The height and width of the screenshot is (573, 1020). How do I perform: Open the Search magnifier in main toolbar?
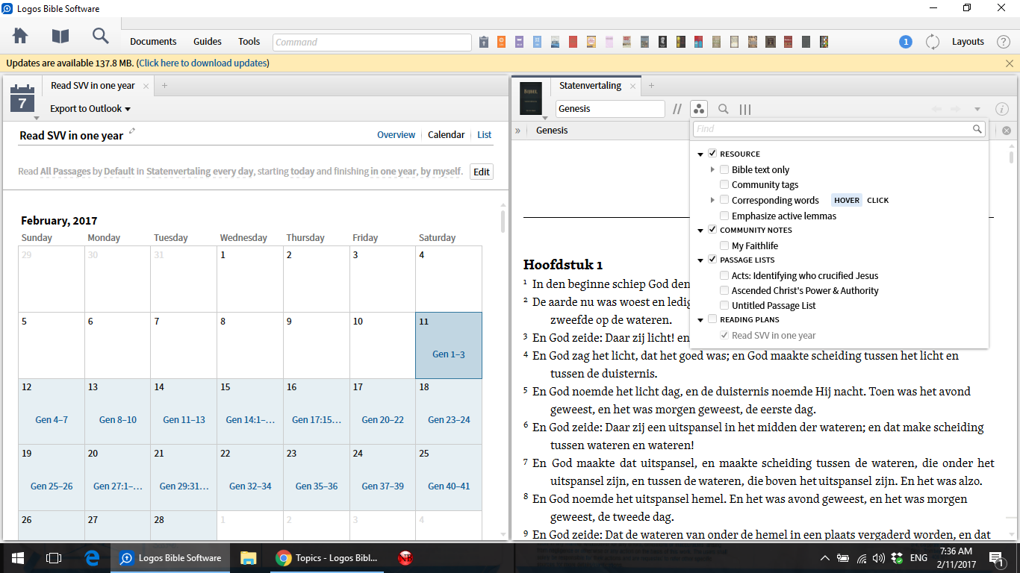(x=100, y=36)
